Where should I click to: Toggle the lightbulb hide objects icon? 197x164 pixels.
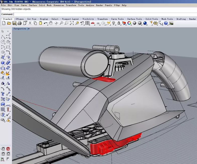click(x=114, y=23)
